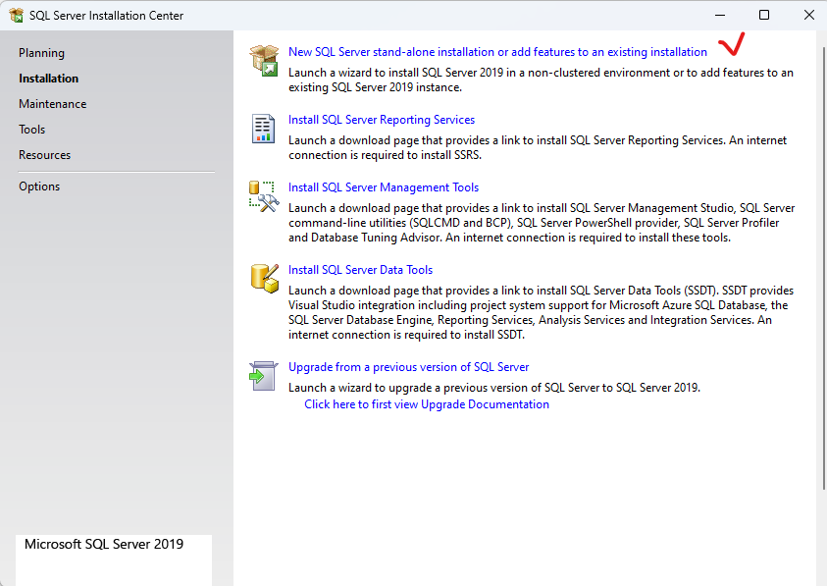Click the SQL Server Installation Center title icon

(x=17, y=16)
